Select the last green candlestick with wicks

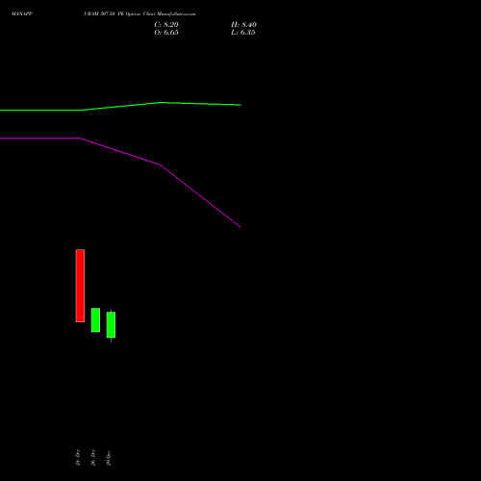pos(111,325)
